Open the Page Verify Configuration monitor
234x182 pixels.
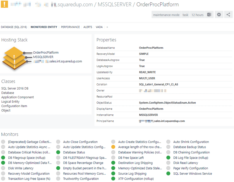[191, 168]
